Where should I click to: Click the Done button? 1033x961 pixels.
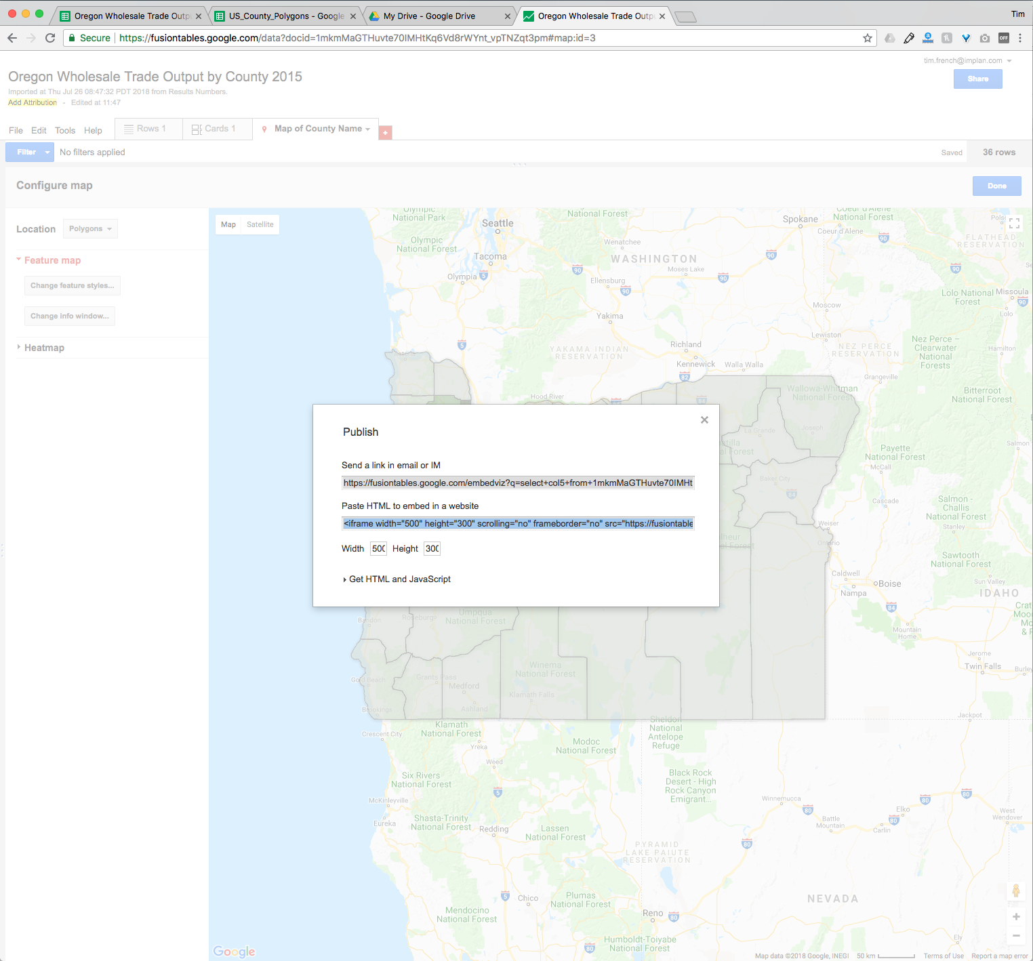pos(997,186)
